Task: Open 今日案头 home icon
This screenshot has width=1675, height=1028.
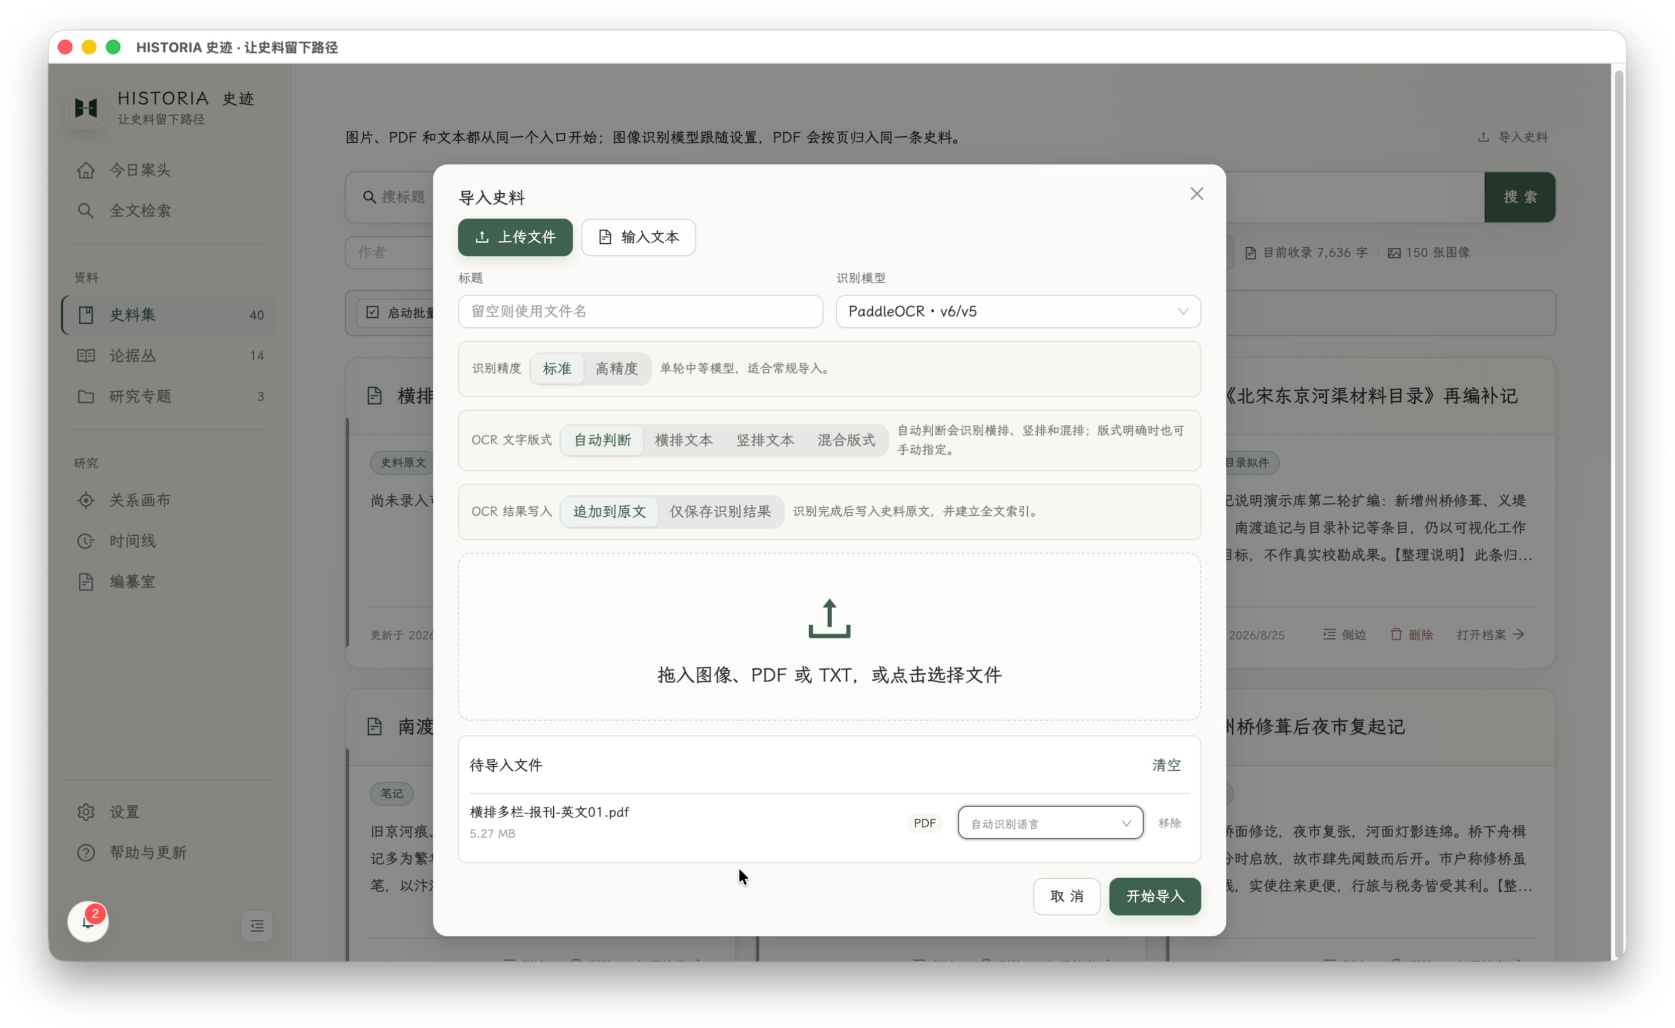Action: click(86, 170)
